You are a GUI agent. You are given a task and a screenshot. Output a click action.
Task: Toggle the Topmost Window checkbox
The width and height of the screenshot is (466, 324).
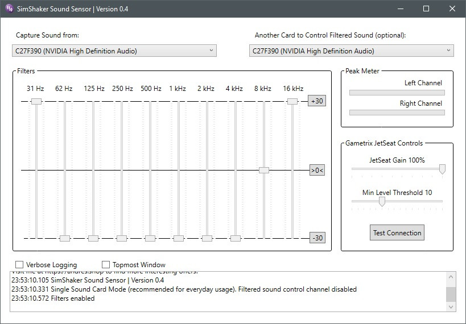pos(106,264)
